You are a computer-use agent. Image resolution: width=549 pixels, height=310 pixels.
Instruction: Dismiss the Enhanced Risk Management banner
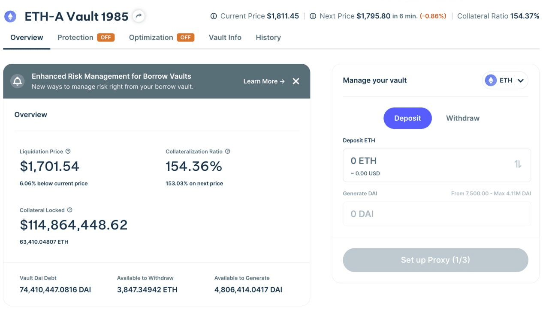(296, 81)
